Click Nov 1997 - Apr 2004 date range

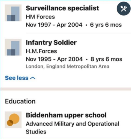click(x=54, y=25)
